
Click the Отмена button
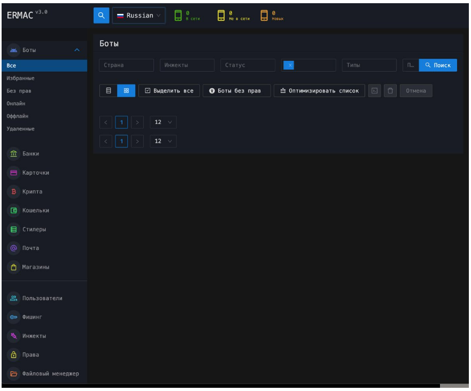[416, 91]
